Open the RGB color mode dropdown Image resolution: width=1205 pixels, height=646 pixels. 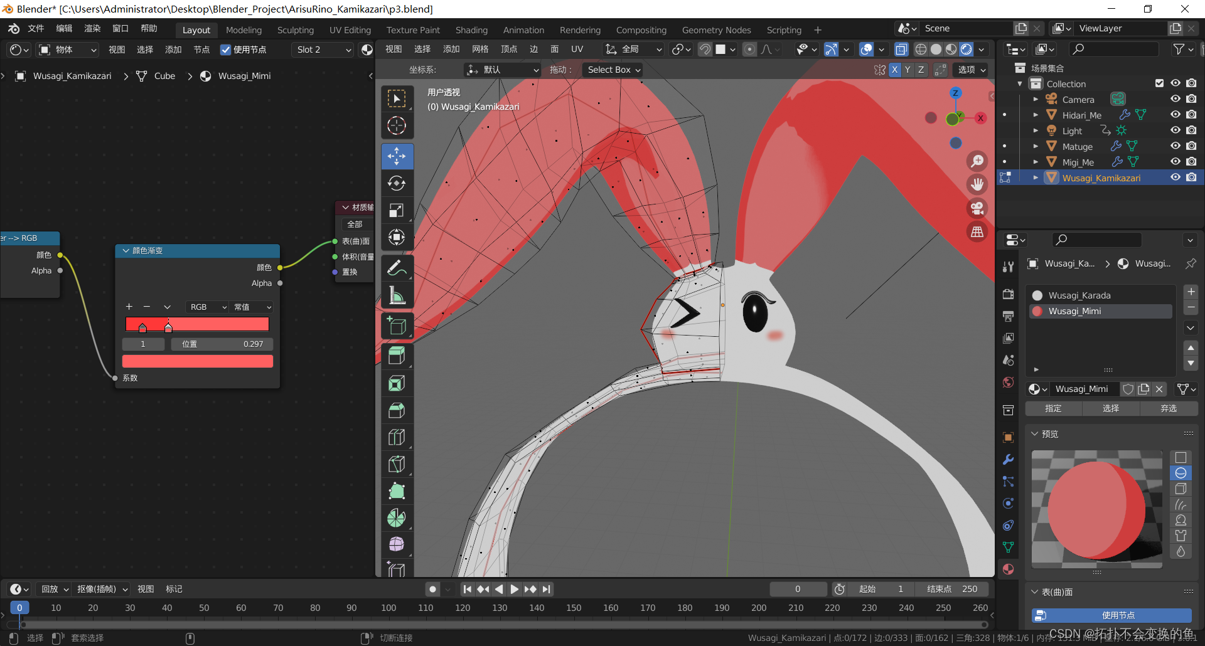click(206, 307)
